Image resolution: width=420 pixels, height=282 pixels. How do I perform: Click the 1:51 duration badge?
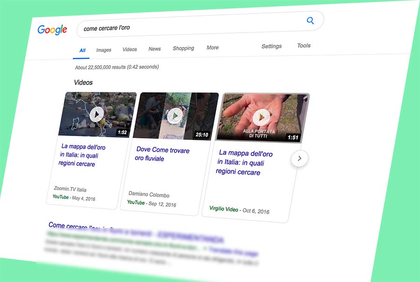293,138
